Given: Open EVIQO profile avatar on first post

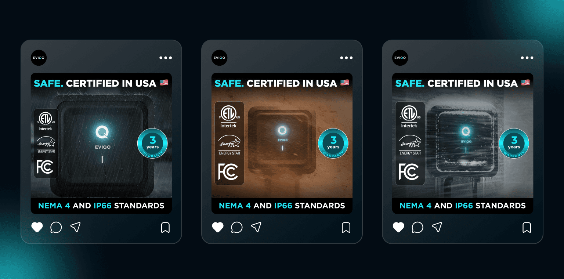Looking at the screenshot, I should point(39,58).
